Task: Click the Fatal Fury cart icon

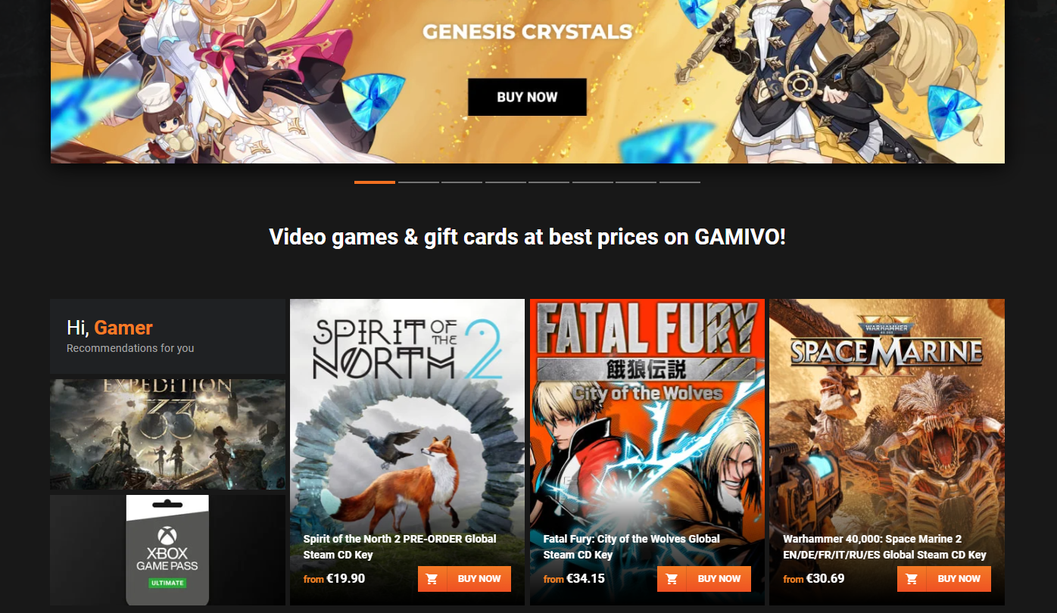Action: (x=672, y=579)
